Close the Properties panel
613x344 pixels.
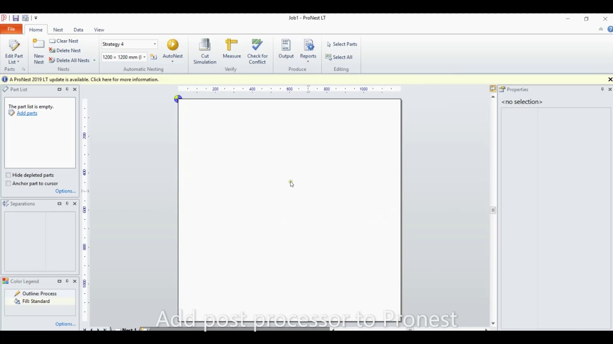click(x=610, y=89)
